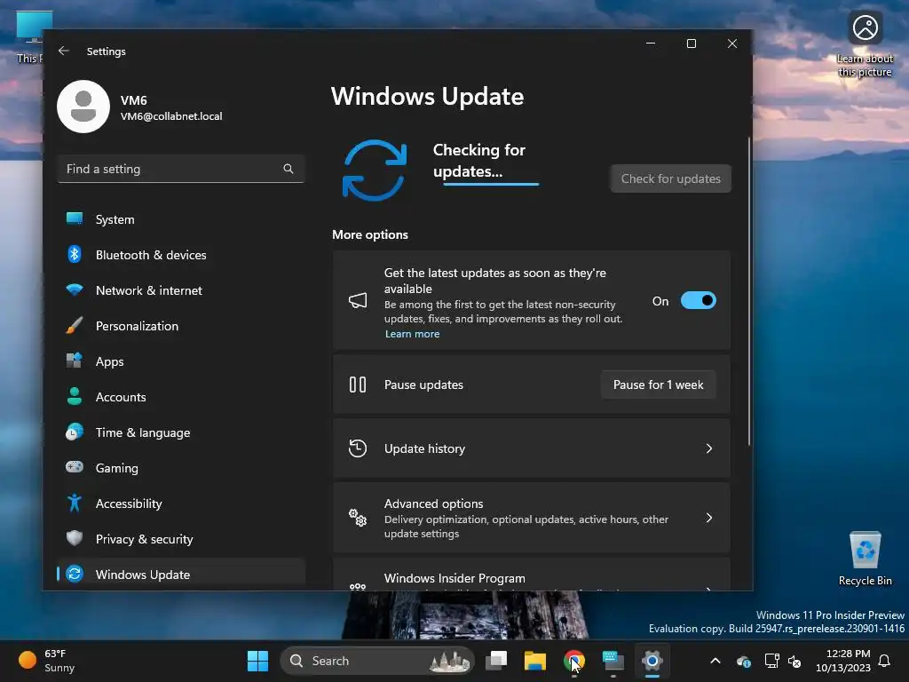Click the Settings gear on taskbar

(652, 661)
